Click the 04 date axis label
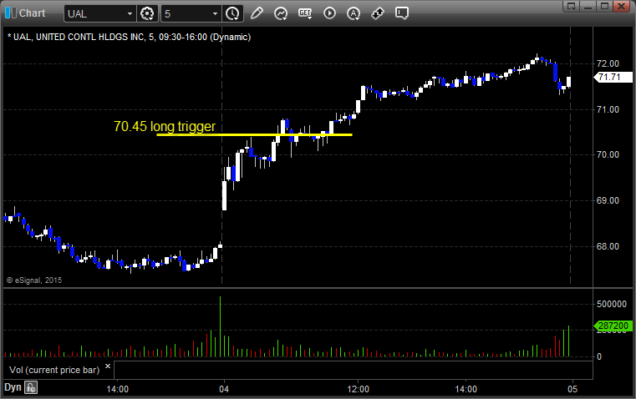The image size is (636, 399). (x=224, y=389)
